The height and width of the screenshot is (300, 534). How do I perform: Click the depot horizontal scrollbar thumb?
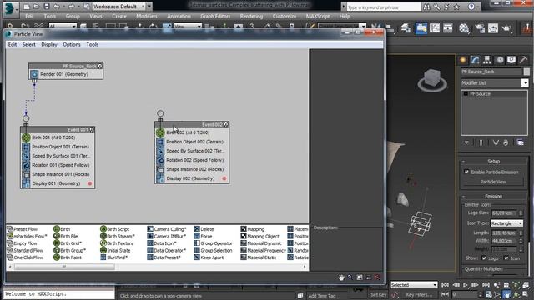pyautogui.click(x=64, y=267)
